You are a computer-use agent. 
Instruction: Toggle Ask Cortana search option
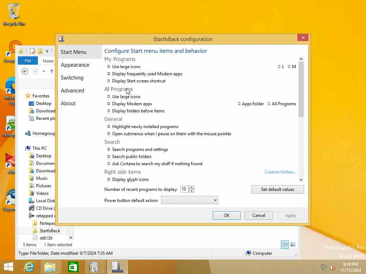pos(109,164)
